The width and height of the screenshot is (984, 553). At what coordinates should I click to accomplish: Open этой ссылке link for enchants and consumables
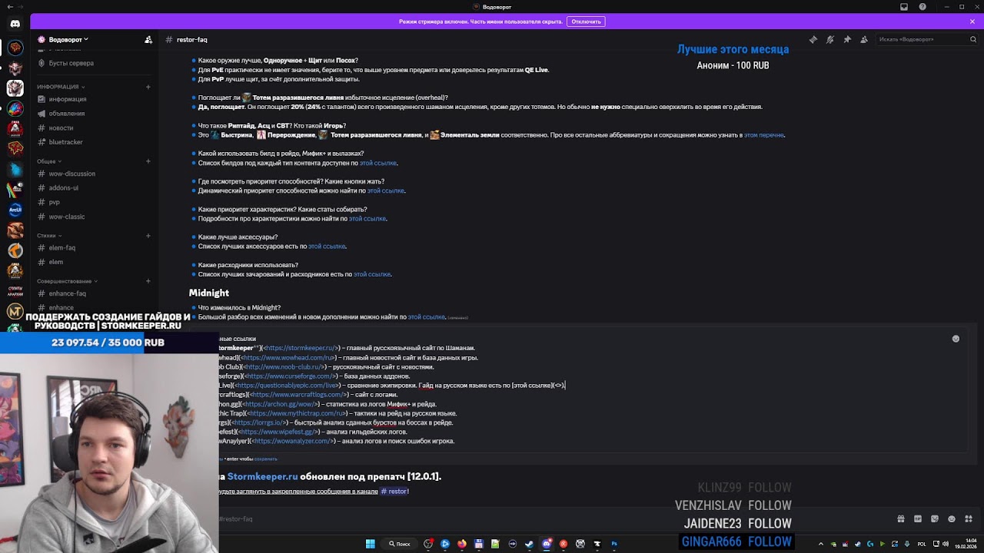click(372, 274)
